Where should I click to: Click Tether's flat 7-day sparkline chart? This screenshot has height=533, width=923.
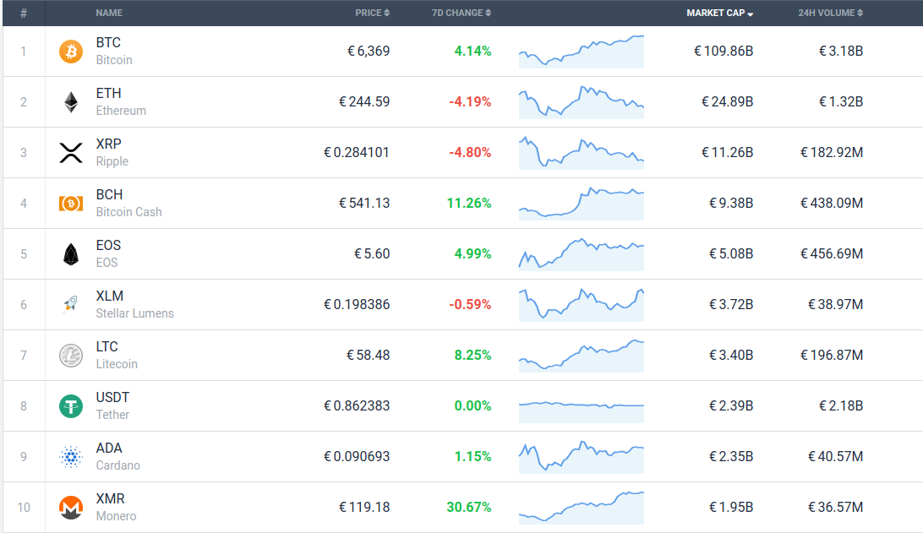(x=582, y=405)
